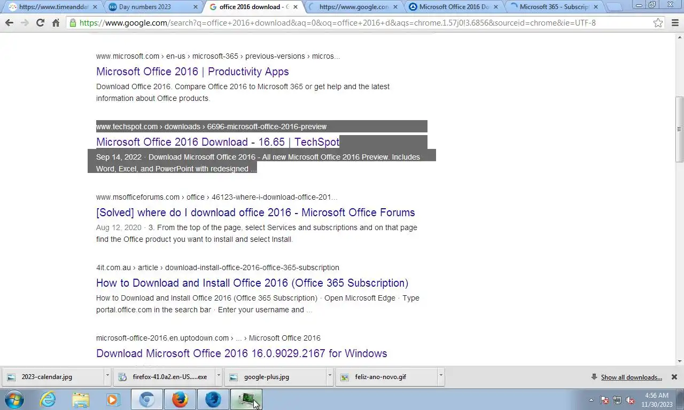
Task: Click the page vertical scrollbar thumb
Action: [x=679, y=129]
